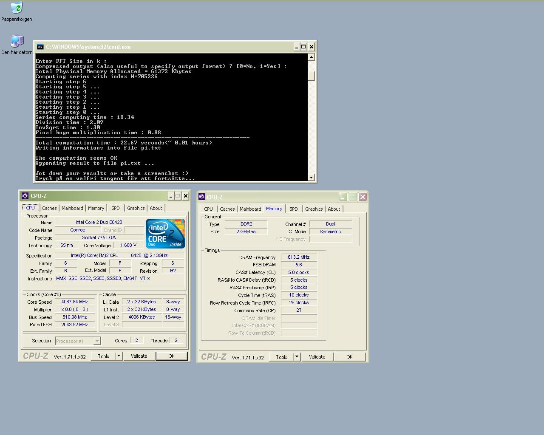This screenshot has height=435, width=544.
Task: Click the cmd scrollbar up arrow
Action: (312, 57)
